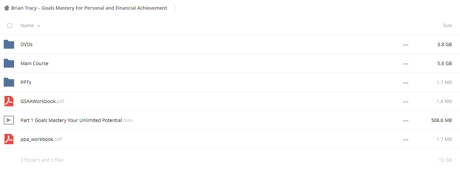Toggle the select-all checkbox
The image size is (460, 174).
click(x=10, y=26)
